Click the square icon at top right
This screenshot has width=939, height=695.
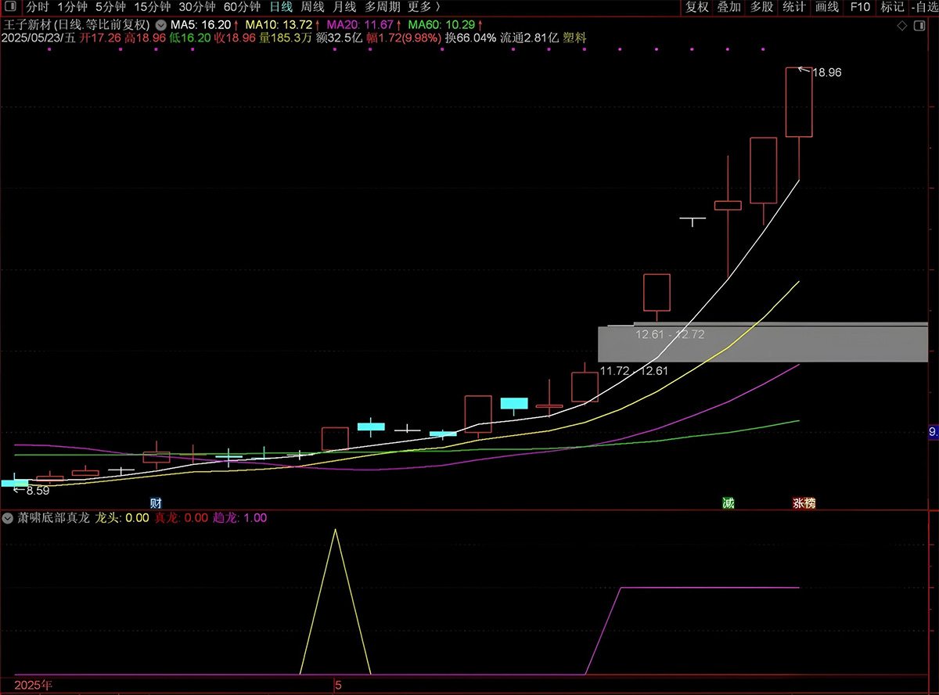[x=920, y=26]
